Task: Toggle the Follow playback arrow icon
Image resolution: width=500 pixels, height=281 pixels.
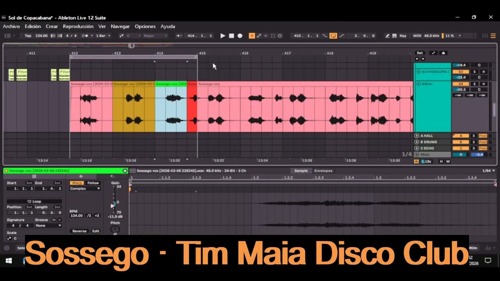Action: 179,36
